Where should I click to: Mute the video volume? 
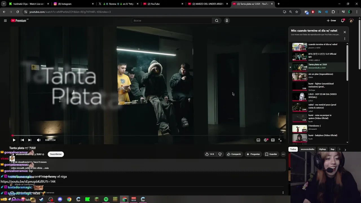pyautogui.click(x=39, y=140)
